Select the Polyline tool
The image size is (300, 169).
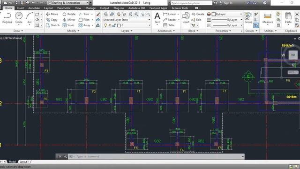(7, 18)
